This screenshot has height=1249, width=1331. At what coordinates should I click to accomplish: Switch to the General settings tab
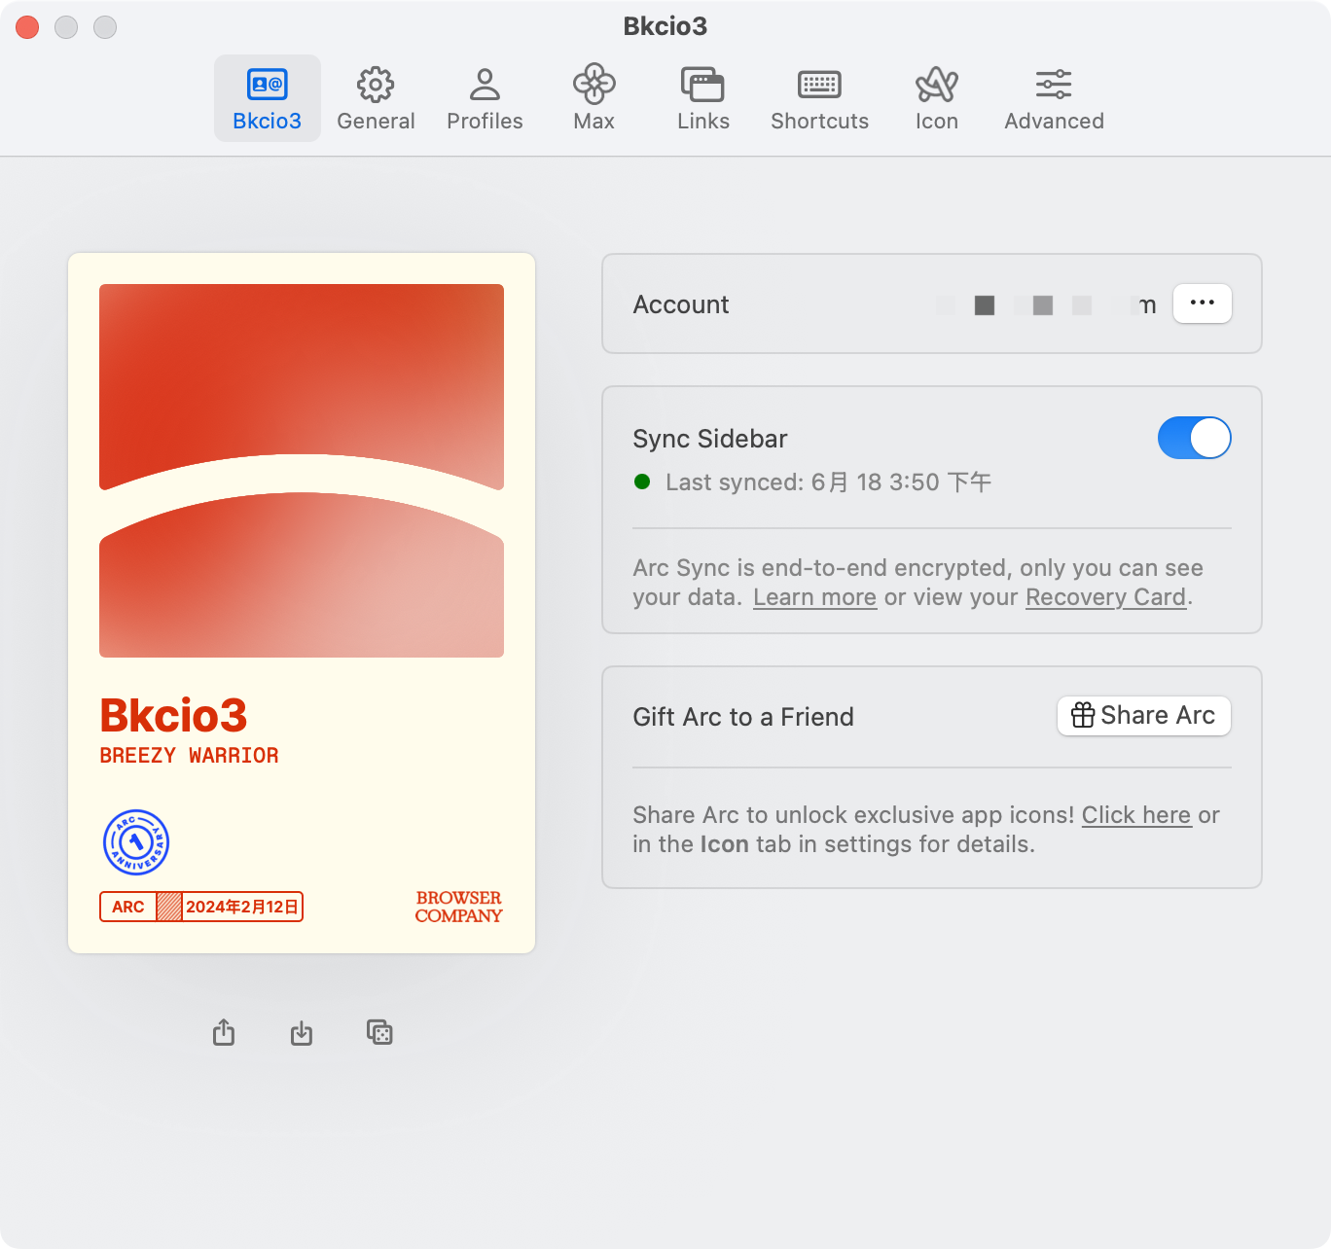coord(376,98)
